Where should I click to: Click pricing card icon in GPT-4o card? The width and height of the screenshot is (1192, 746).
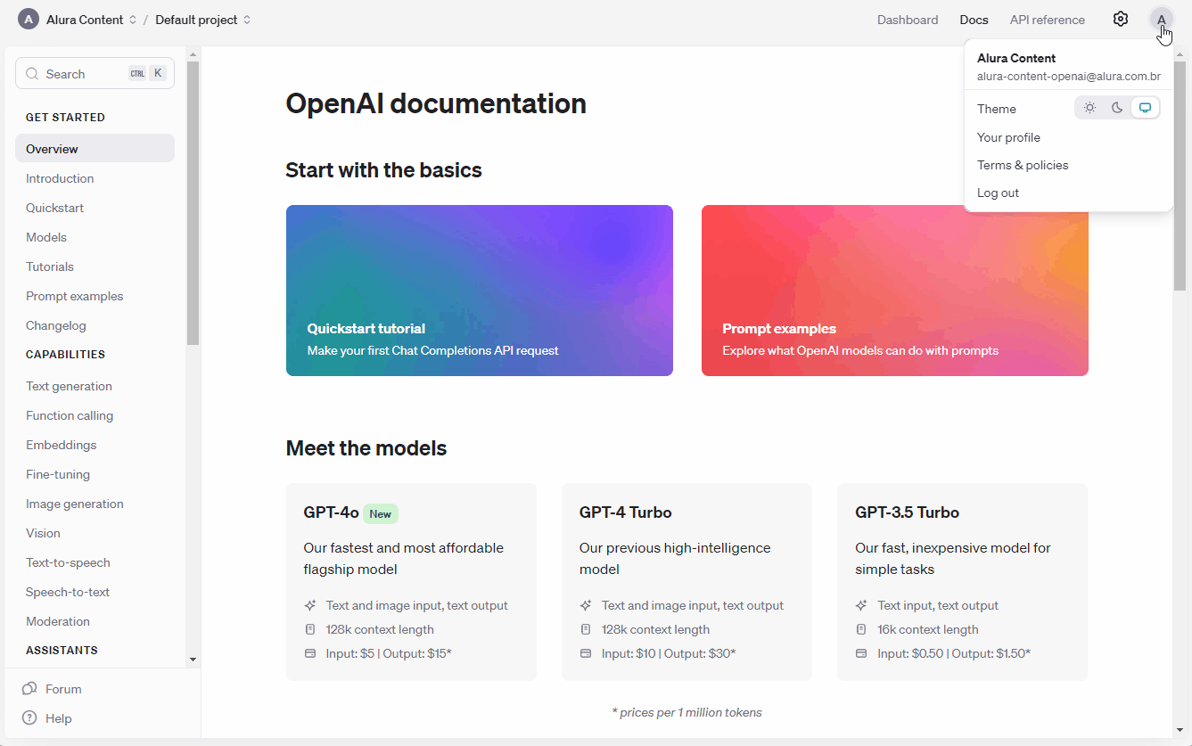click(x=310, y=653)
